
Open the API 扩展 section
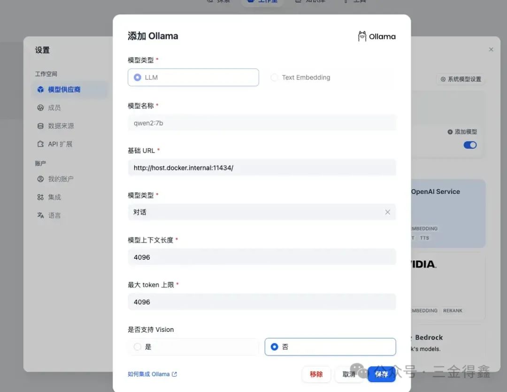tap(59, 144)
